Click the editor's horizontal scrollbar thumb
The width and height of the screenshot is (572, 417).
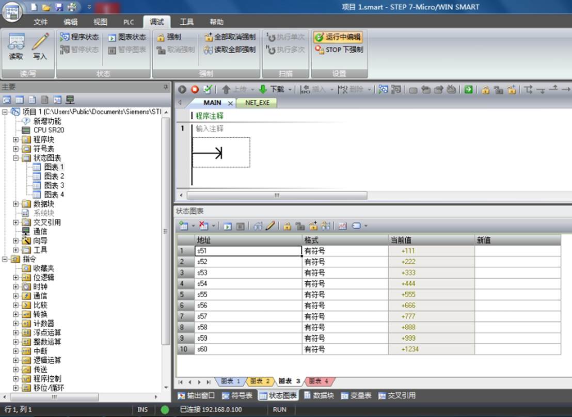point(277,195)
